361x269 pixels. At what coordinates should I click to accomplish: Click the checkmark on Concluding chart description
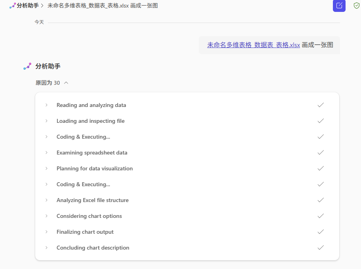[321, 248]
